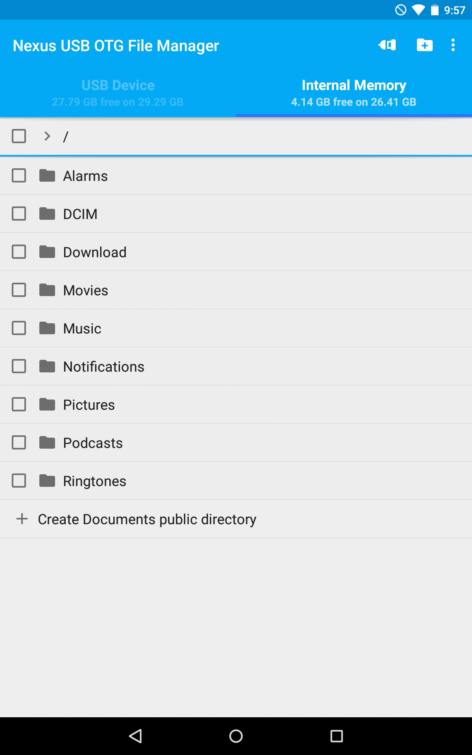Tap the Android recent apps button

click(337, 736)
